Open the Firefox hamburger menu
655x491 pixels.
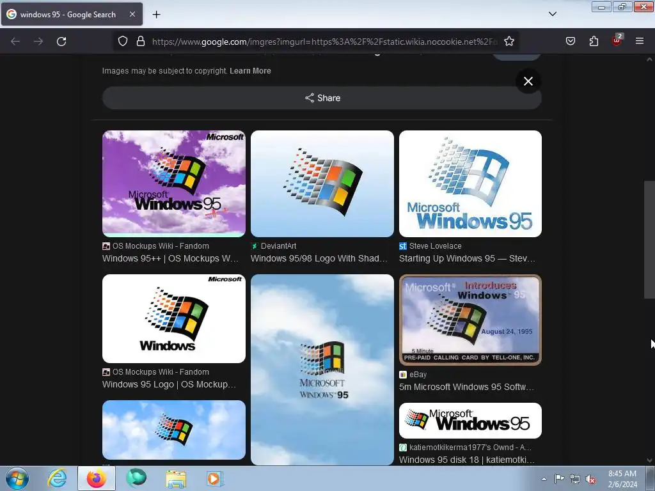coord(639,41)
